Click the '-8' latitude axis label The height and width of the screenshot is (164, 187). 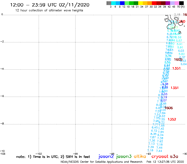[x=2, y=124]
